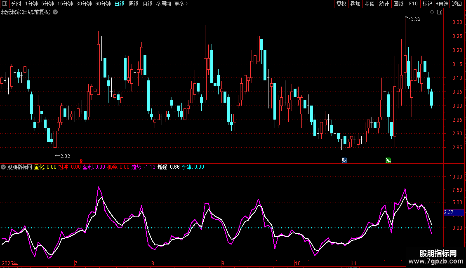Click the red S signal marker
This screenshot has width=466, height=268.
point(81,160)
